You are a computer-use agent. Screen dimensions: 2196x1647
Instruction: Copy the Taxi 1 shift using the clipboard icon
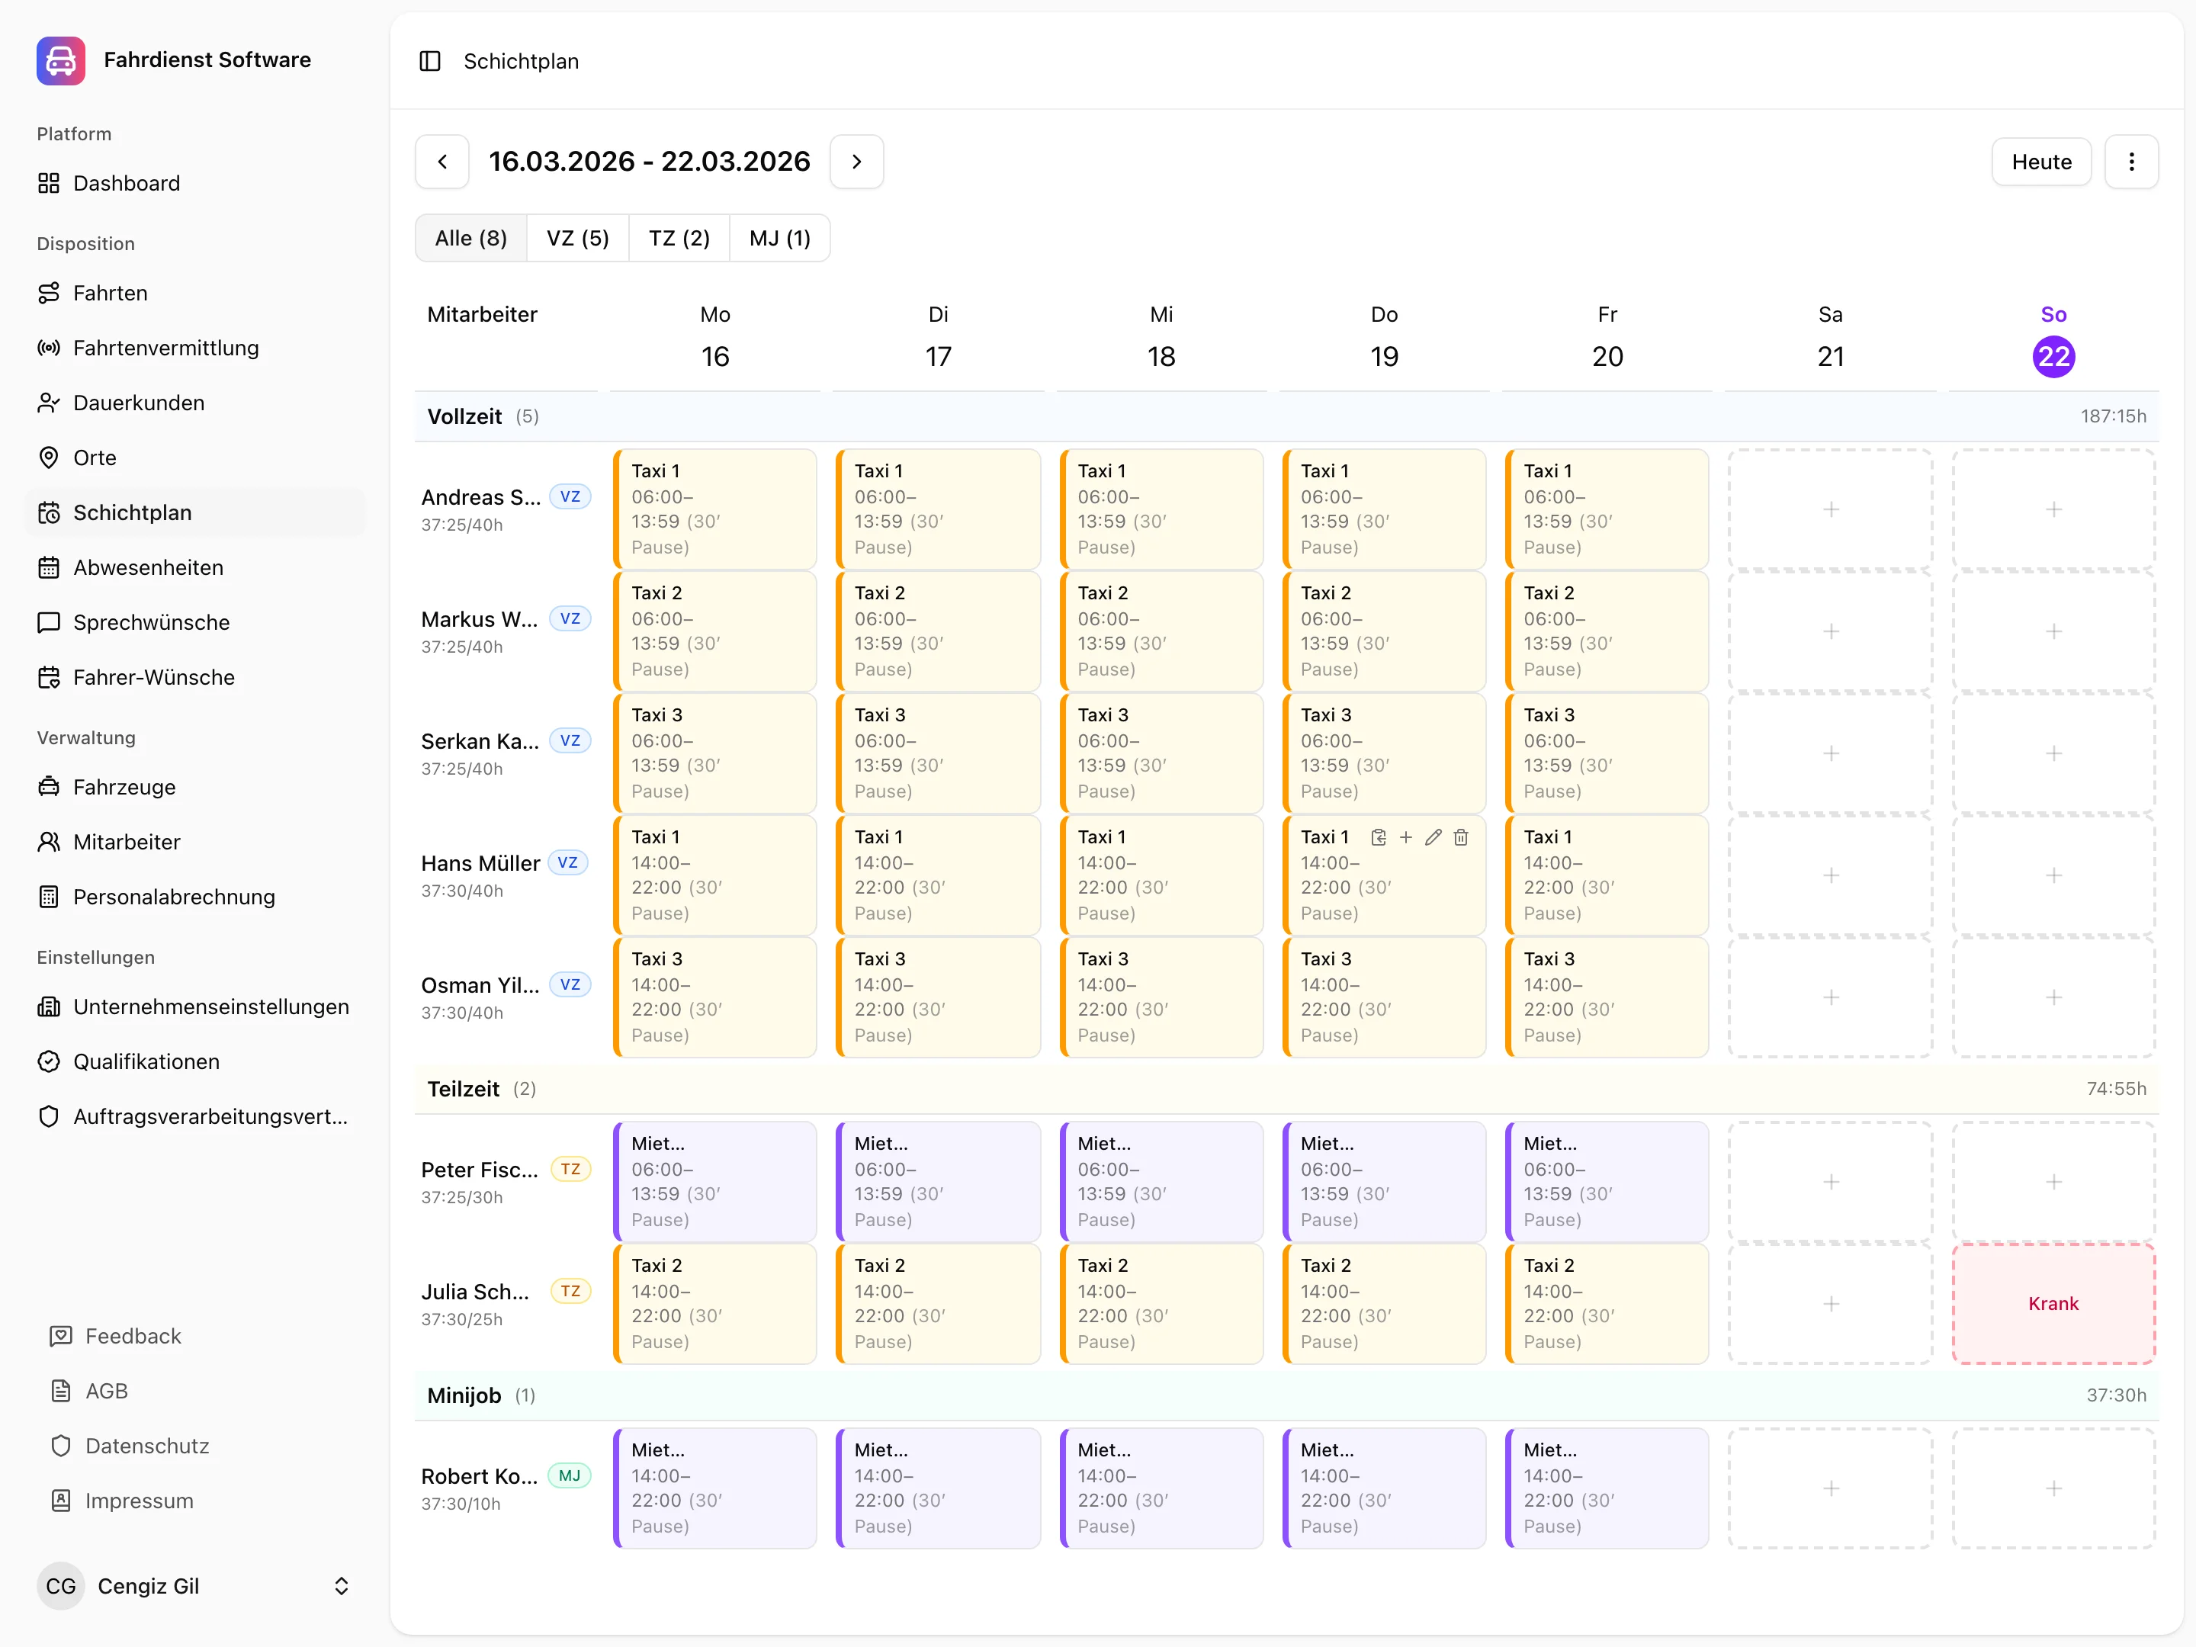pos(1378,837)
